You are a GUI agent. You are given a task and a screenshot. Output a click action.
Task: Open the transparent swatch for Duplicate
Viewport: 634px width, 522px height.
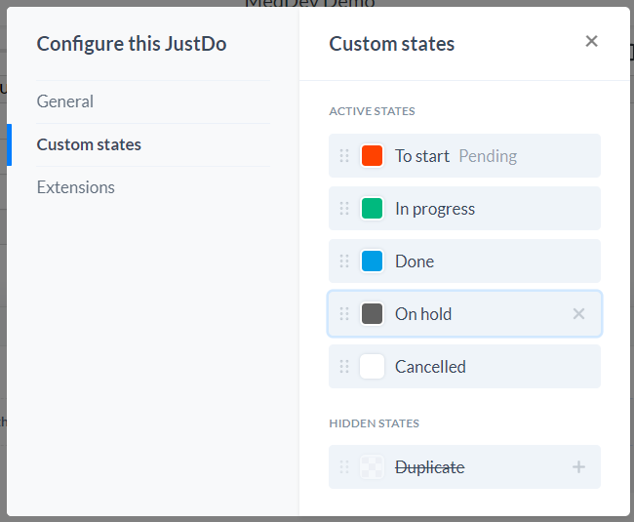coord(372,467)
